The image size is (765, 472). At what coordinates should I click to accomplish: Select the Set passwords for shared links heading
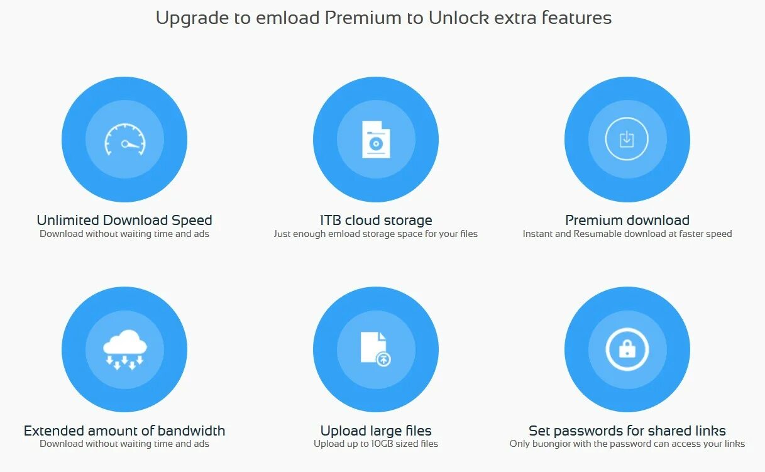pyautogui.click(x=627, y=431)
